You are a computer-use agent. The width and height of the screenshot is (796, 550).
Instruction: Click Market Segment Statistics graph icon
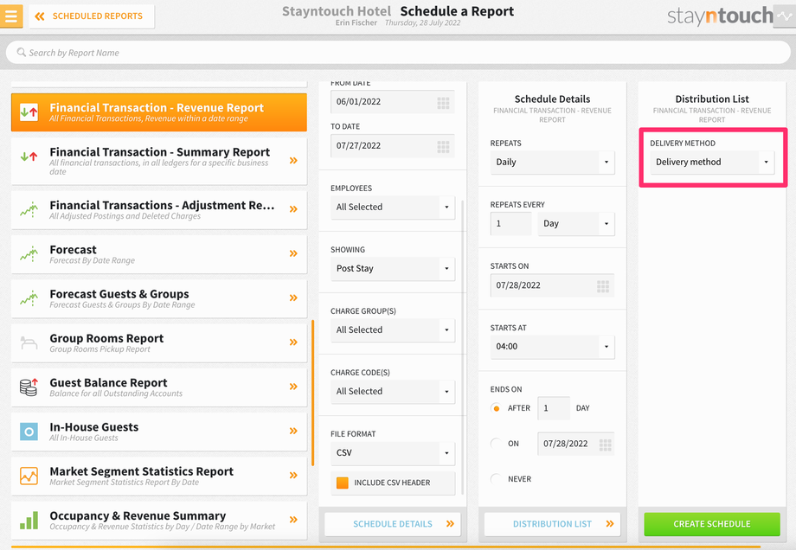(29, 476)
